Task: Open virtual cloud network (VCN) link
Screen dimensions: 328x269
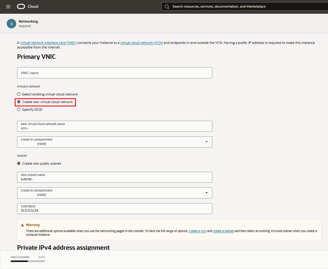Action: coord(141,43)
